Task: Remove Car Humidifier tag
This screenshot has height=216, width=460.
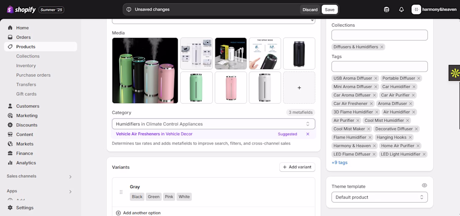Action: click(414, 87)
